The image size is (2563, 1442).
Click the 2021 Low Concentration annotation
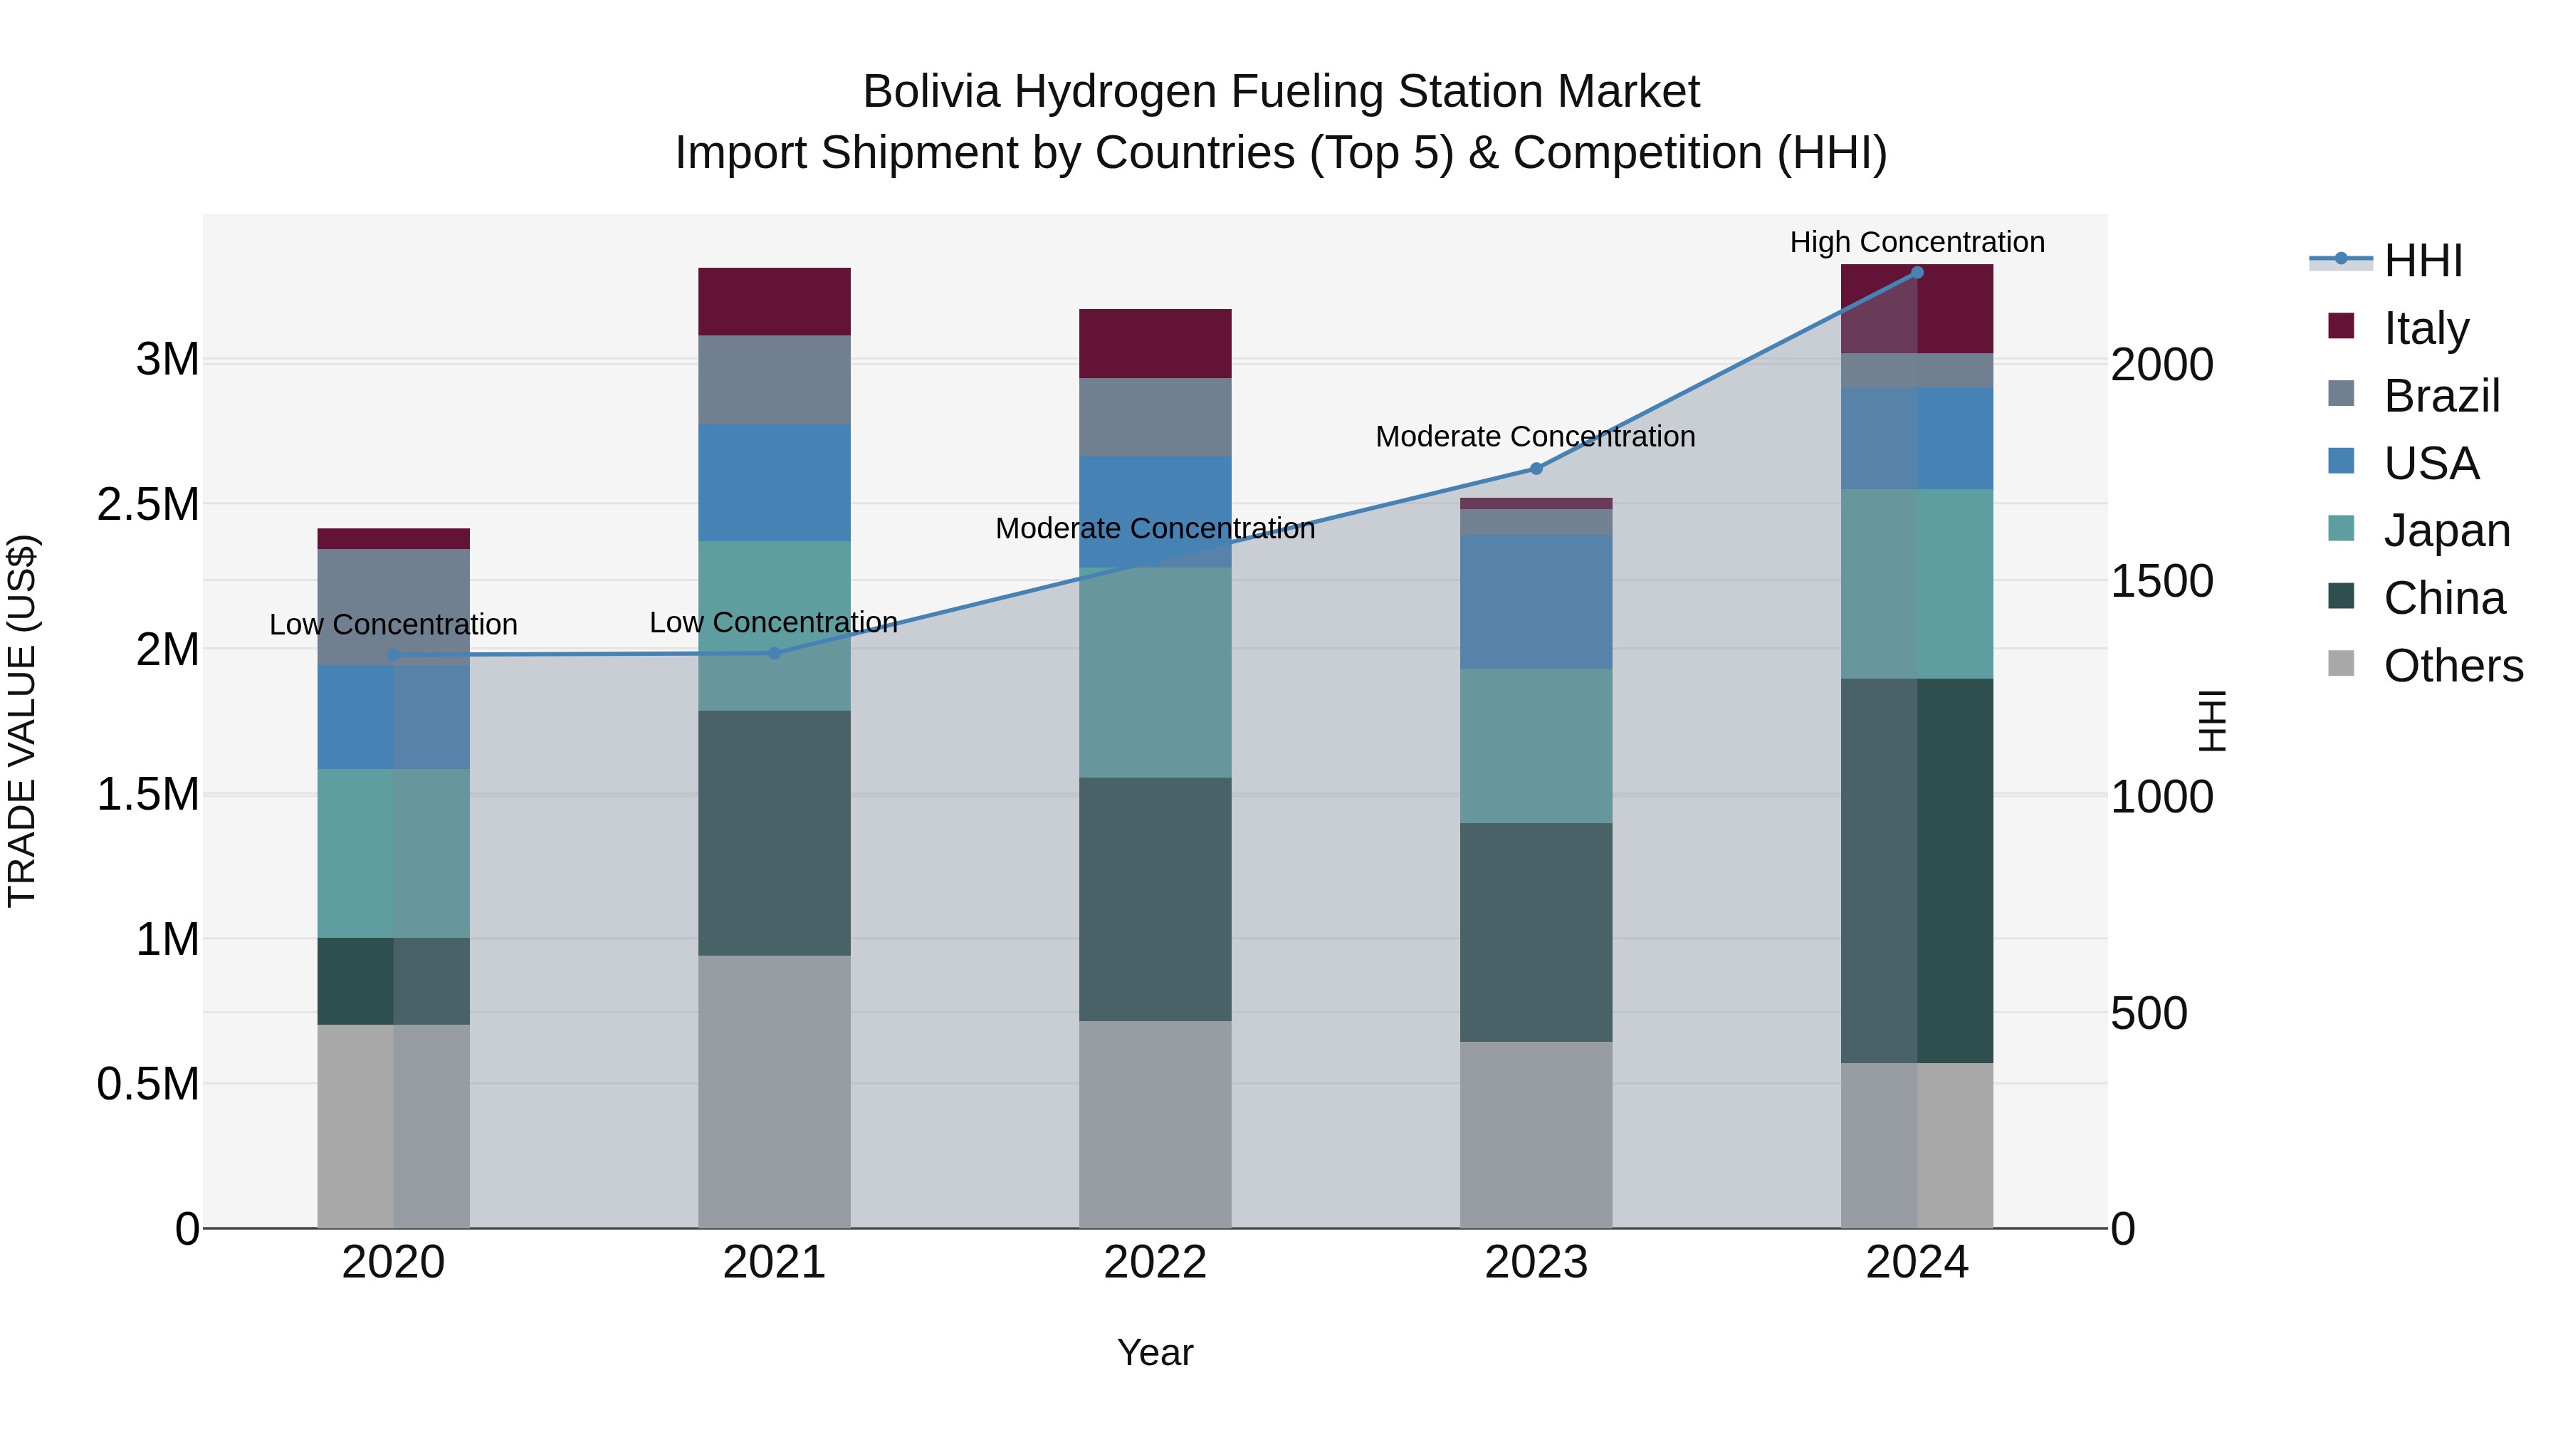coord(773,622)
